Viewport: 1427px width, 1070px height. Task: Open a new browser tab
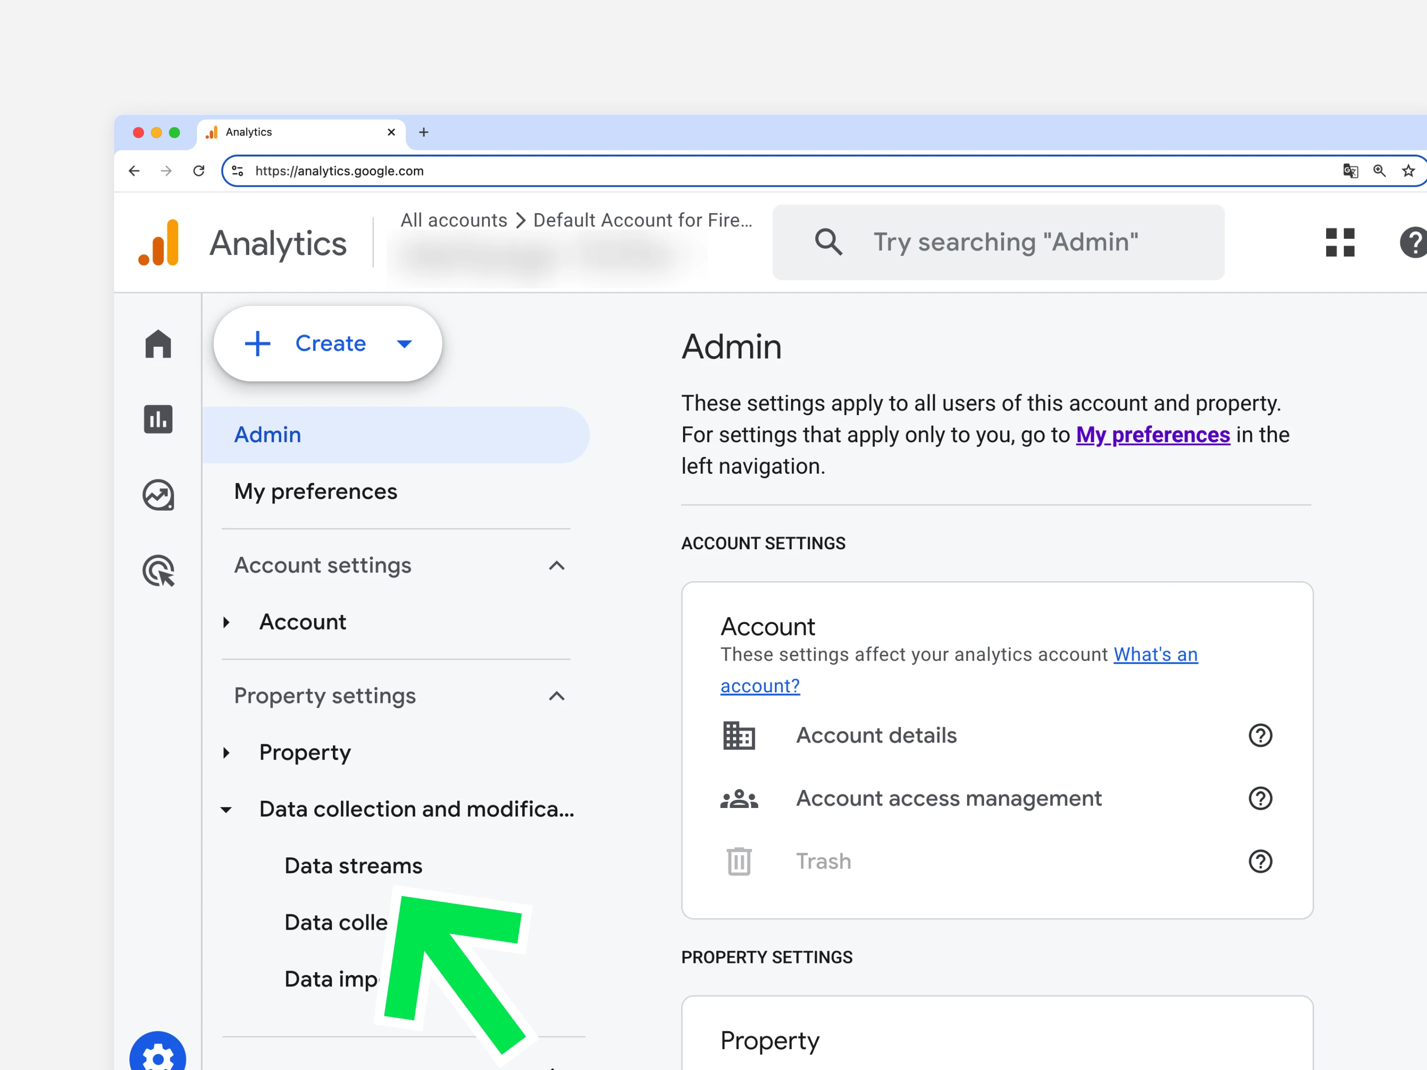tap(424, 132)
